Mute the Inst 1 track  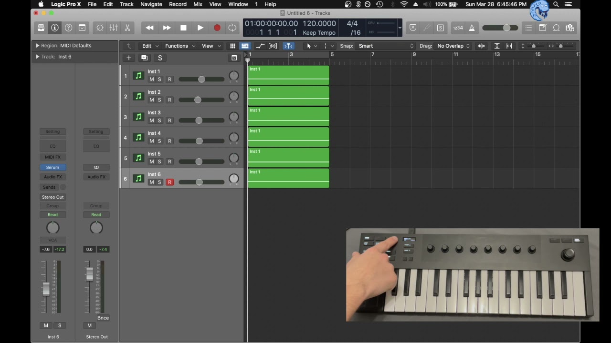[152, 79]
